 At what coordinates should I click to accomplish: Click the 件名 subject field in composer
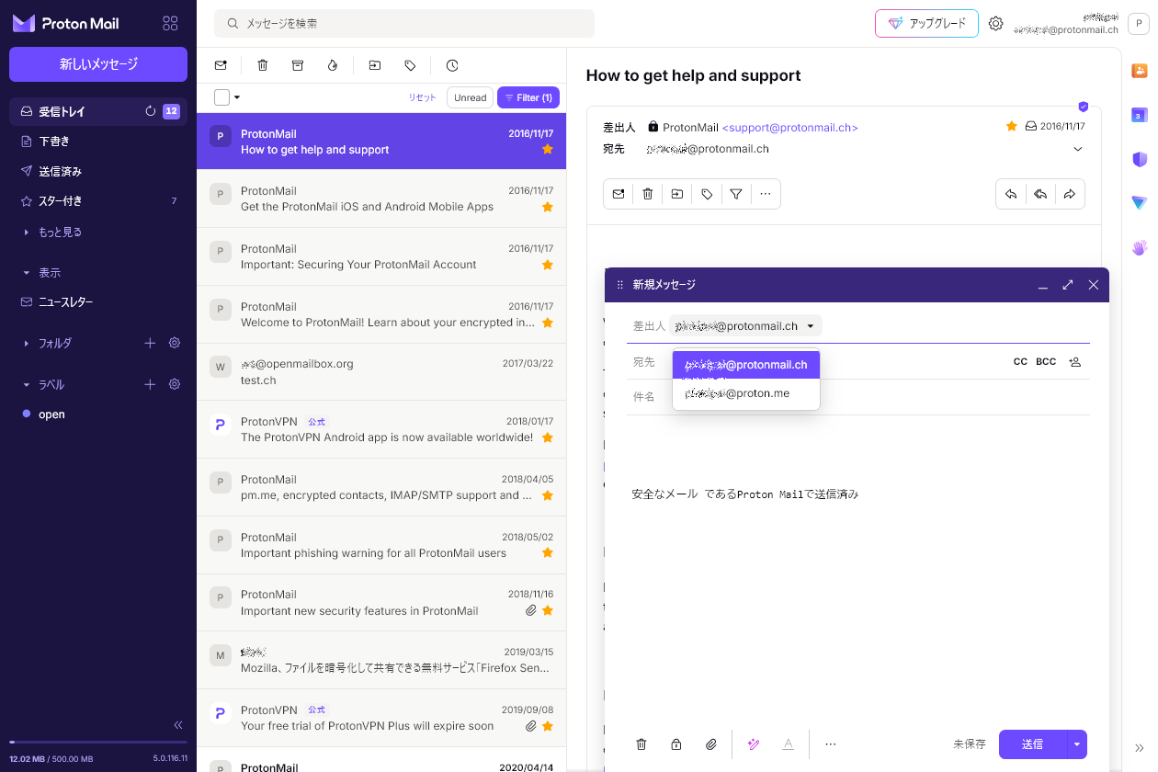tap(857, 397)
